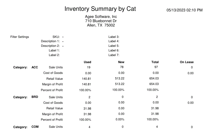The image size is (207, 129).
Task: Click ACC new sale units value 78
Action: coord(122,67)
